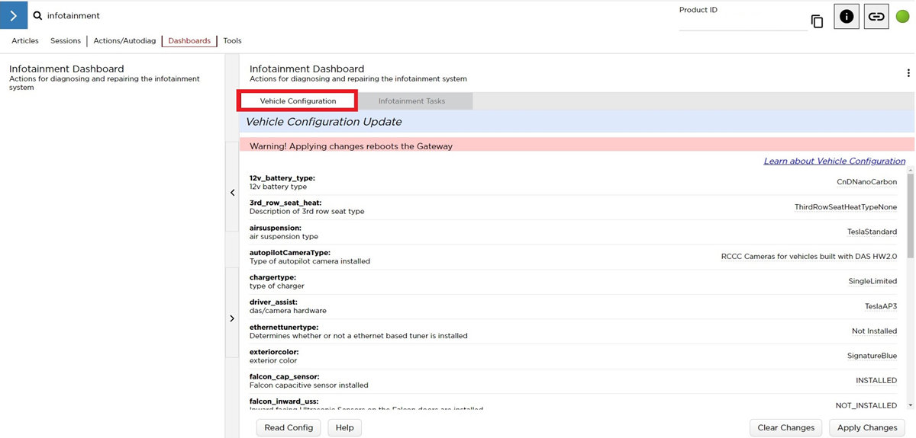Image resolution: width=916 pixels, height=438 pixels.
Task: Click the link chain icon button
Action: (876, 16)
